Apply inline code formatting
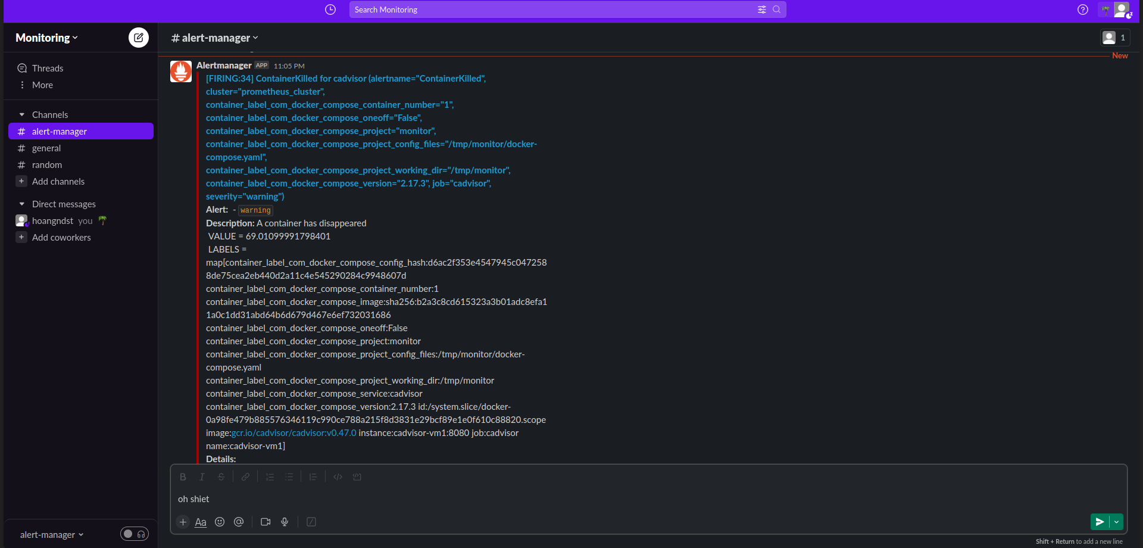This screenshot has height=548, width=1143. point(338,477)
